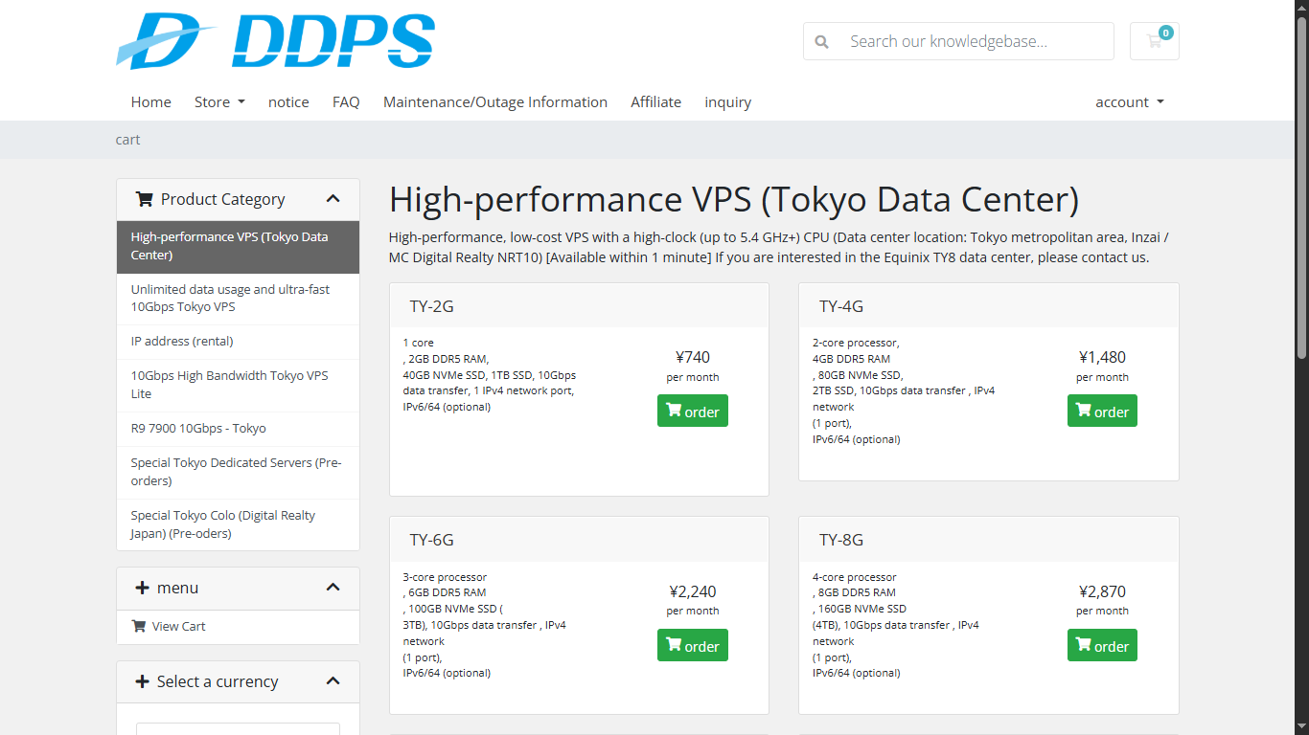Open the notice page
This screenshot has width=1309, height=735.
coord(288,102)
